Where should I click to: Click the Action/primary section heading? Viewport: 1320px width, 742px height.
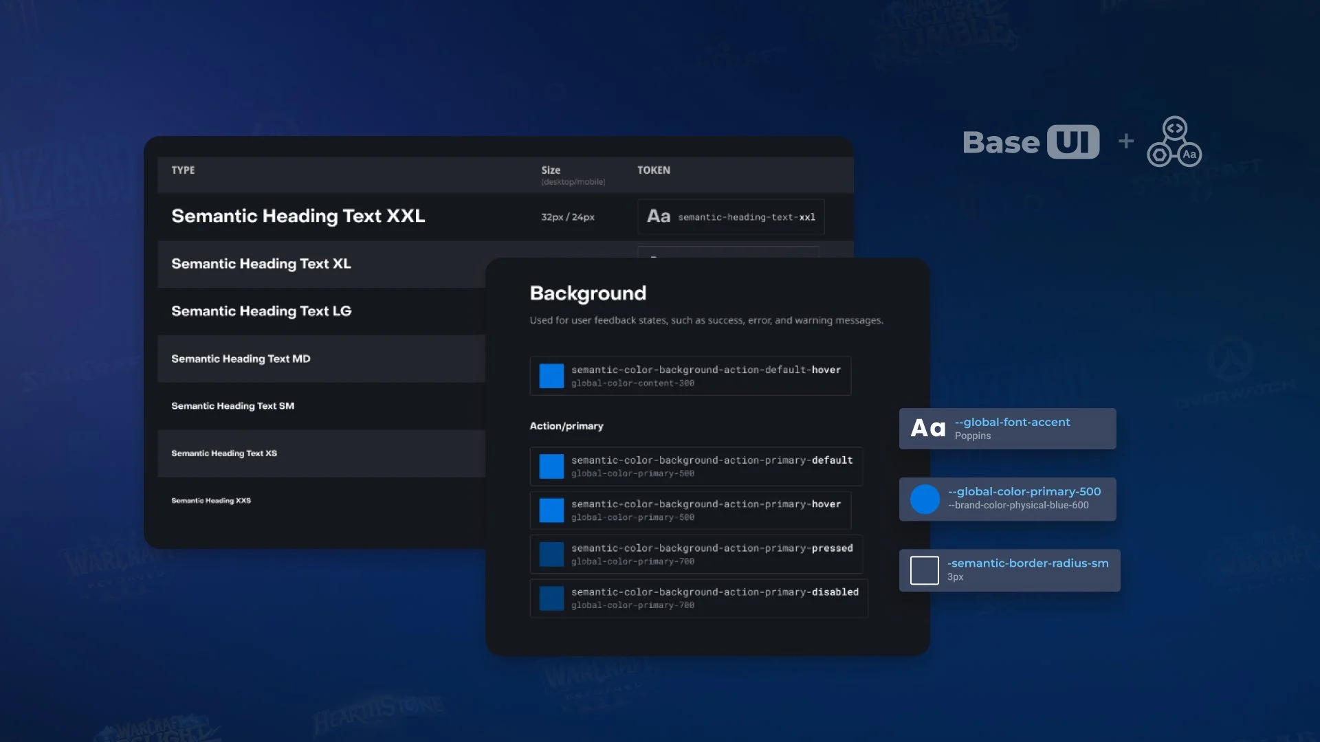tap(566, 426)
